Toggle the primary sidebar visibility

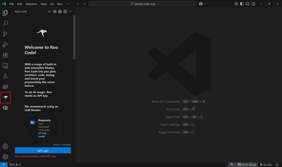241,4
